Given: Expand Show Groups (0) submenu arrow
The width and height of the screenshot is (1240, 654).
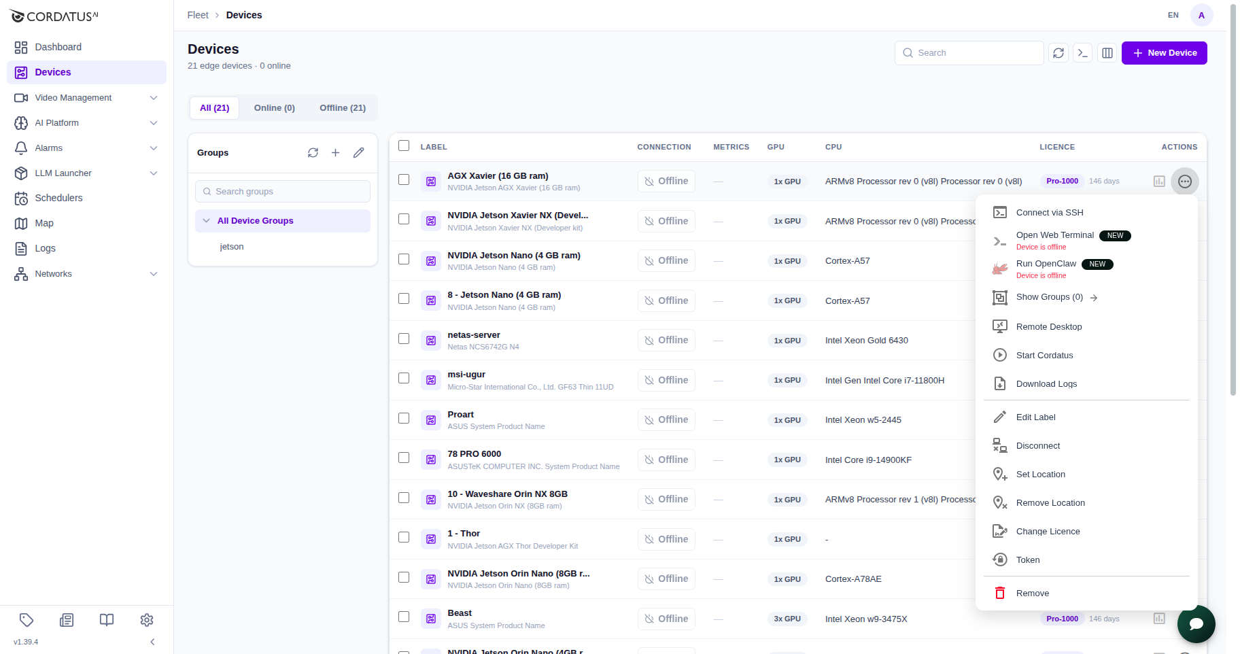Looking at the screenshot, I should (x=1094, y=298).
